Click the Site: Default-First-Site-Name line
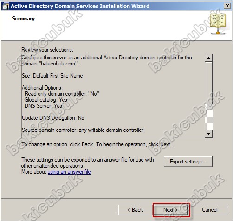This screenshot has width=233, height=221. click(52, 76)
